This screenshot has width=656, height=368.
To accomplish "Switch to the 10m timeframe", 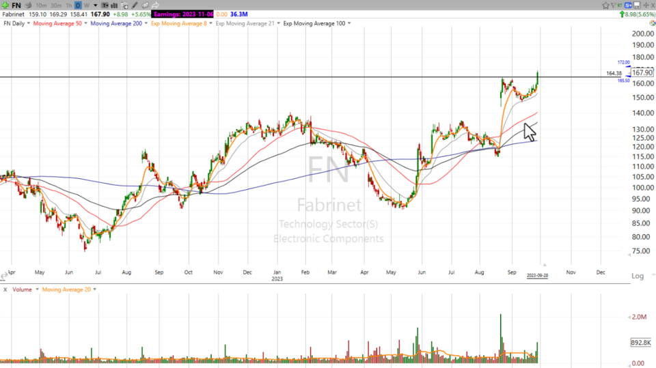I will coord(41,5).
